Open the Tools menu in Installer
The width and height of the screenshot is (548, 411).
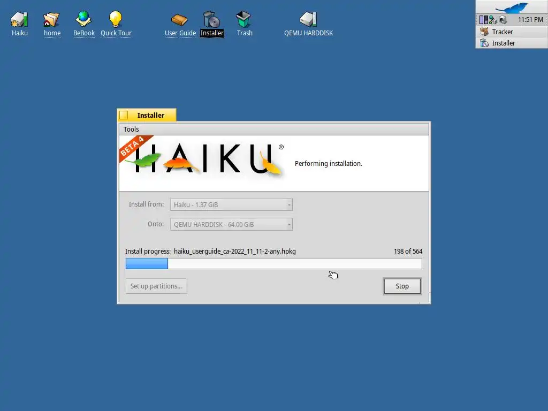[x=131, y=130]
